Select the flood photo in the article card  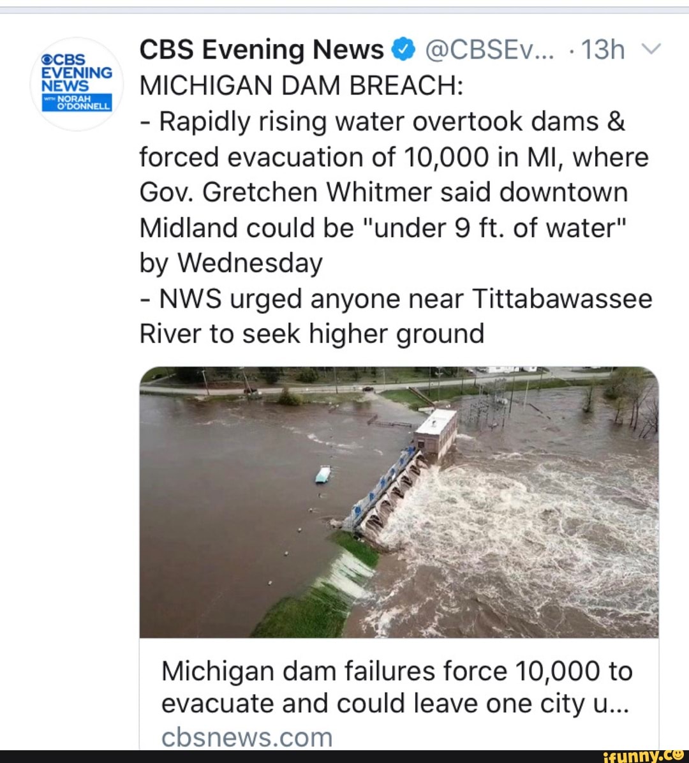pyautogui.click(x=399, y=504)
